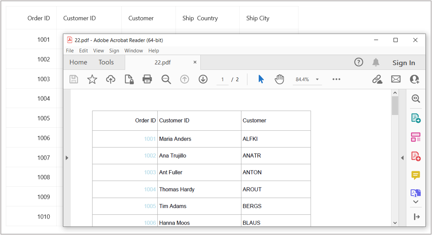Open Export PDF tool in sidebar
Viewport: 432px width, 235px height.
click(x=416, y=118)
